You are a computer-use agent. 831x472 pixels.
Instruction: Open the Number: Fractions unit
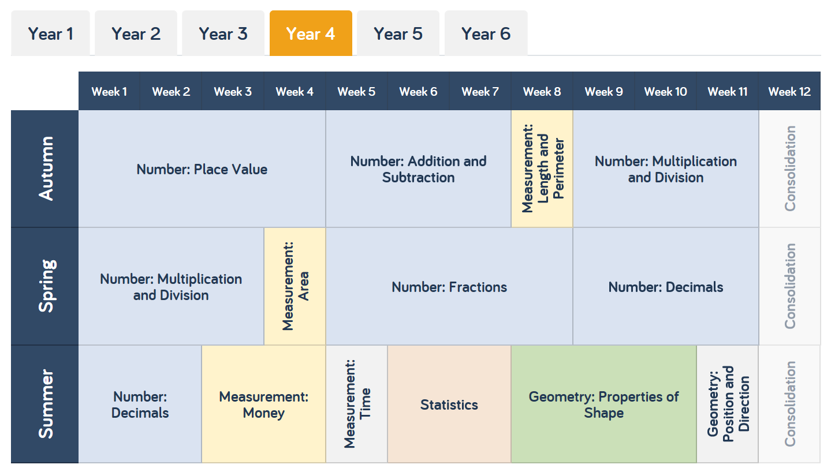pos(449,286)
